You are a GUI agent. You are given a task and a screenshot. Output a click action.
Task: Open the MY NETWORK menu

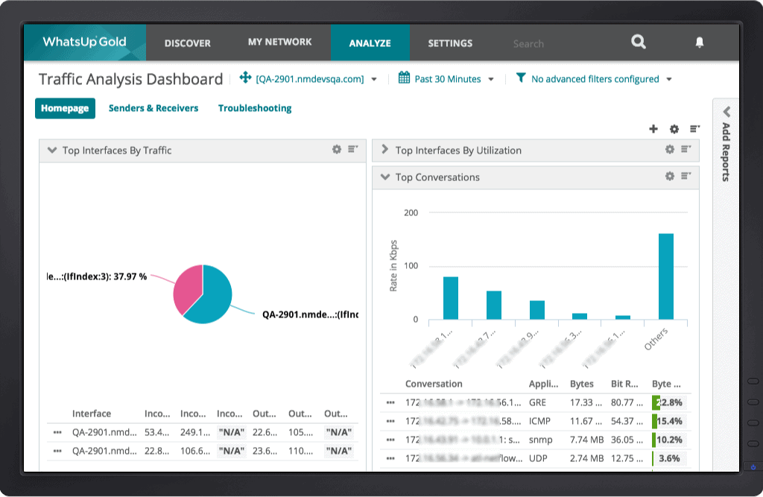(279, 42)
